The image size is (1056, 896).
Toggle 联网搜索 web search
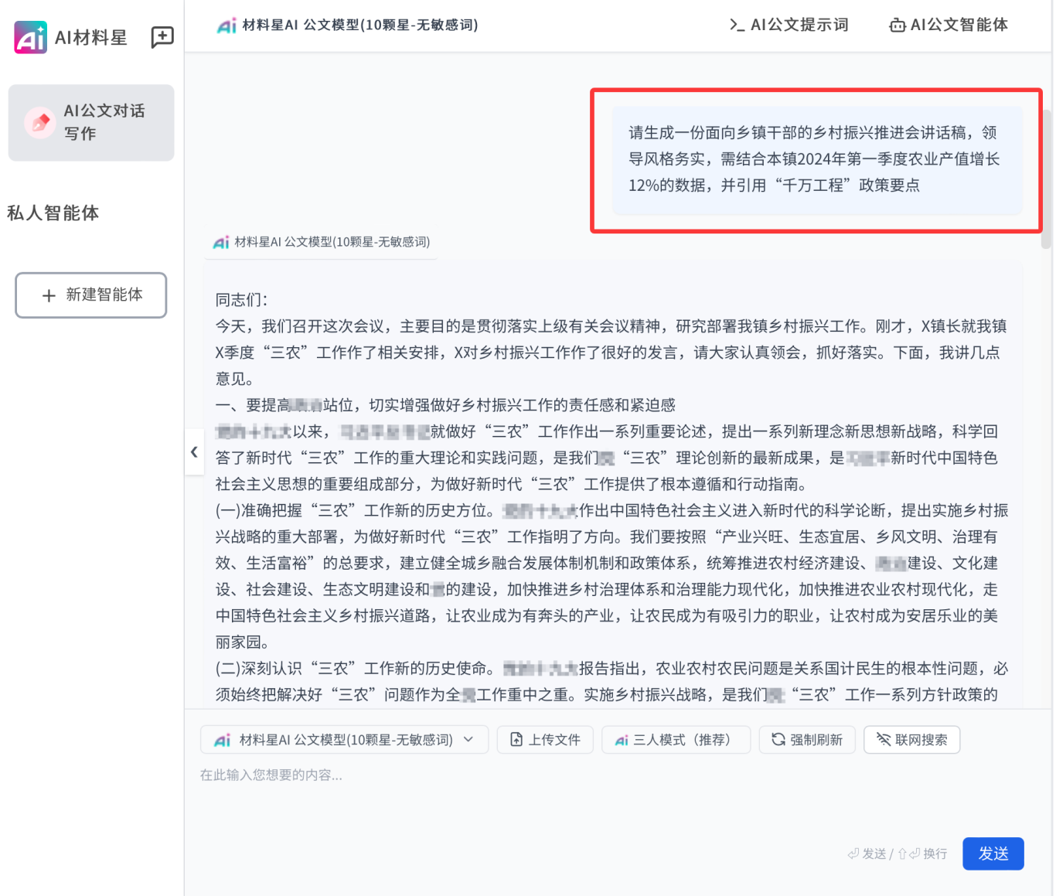pyautogui.click(x=911, y=740)
